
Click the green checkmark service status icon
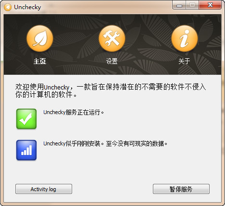26,119
